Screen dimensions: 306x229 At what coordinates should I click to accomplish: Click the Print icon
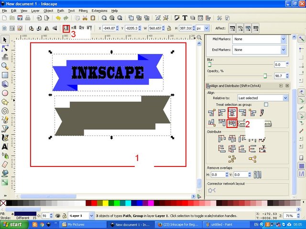[28, 18]
